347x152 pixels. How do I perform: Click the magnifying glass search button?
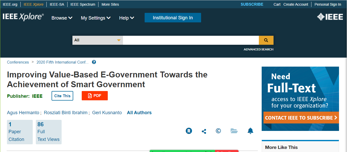[266, 40]
